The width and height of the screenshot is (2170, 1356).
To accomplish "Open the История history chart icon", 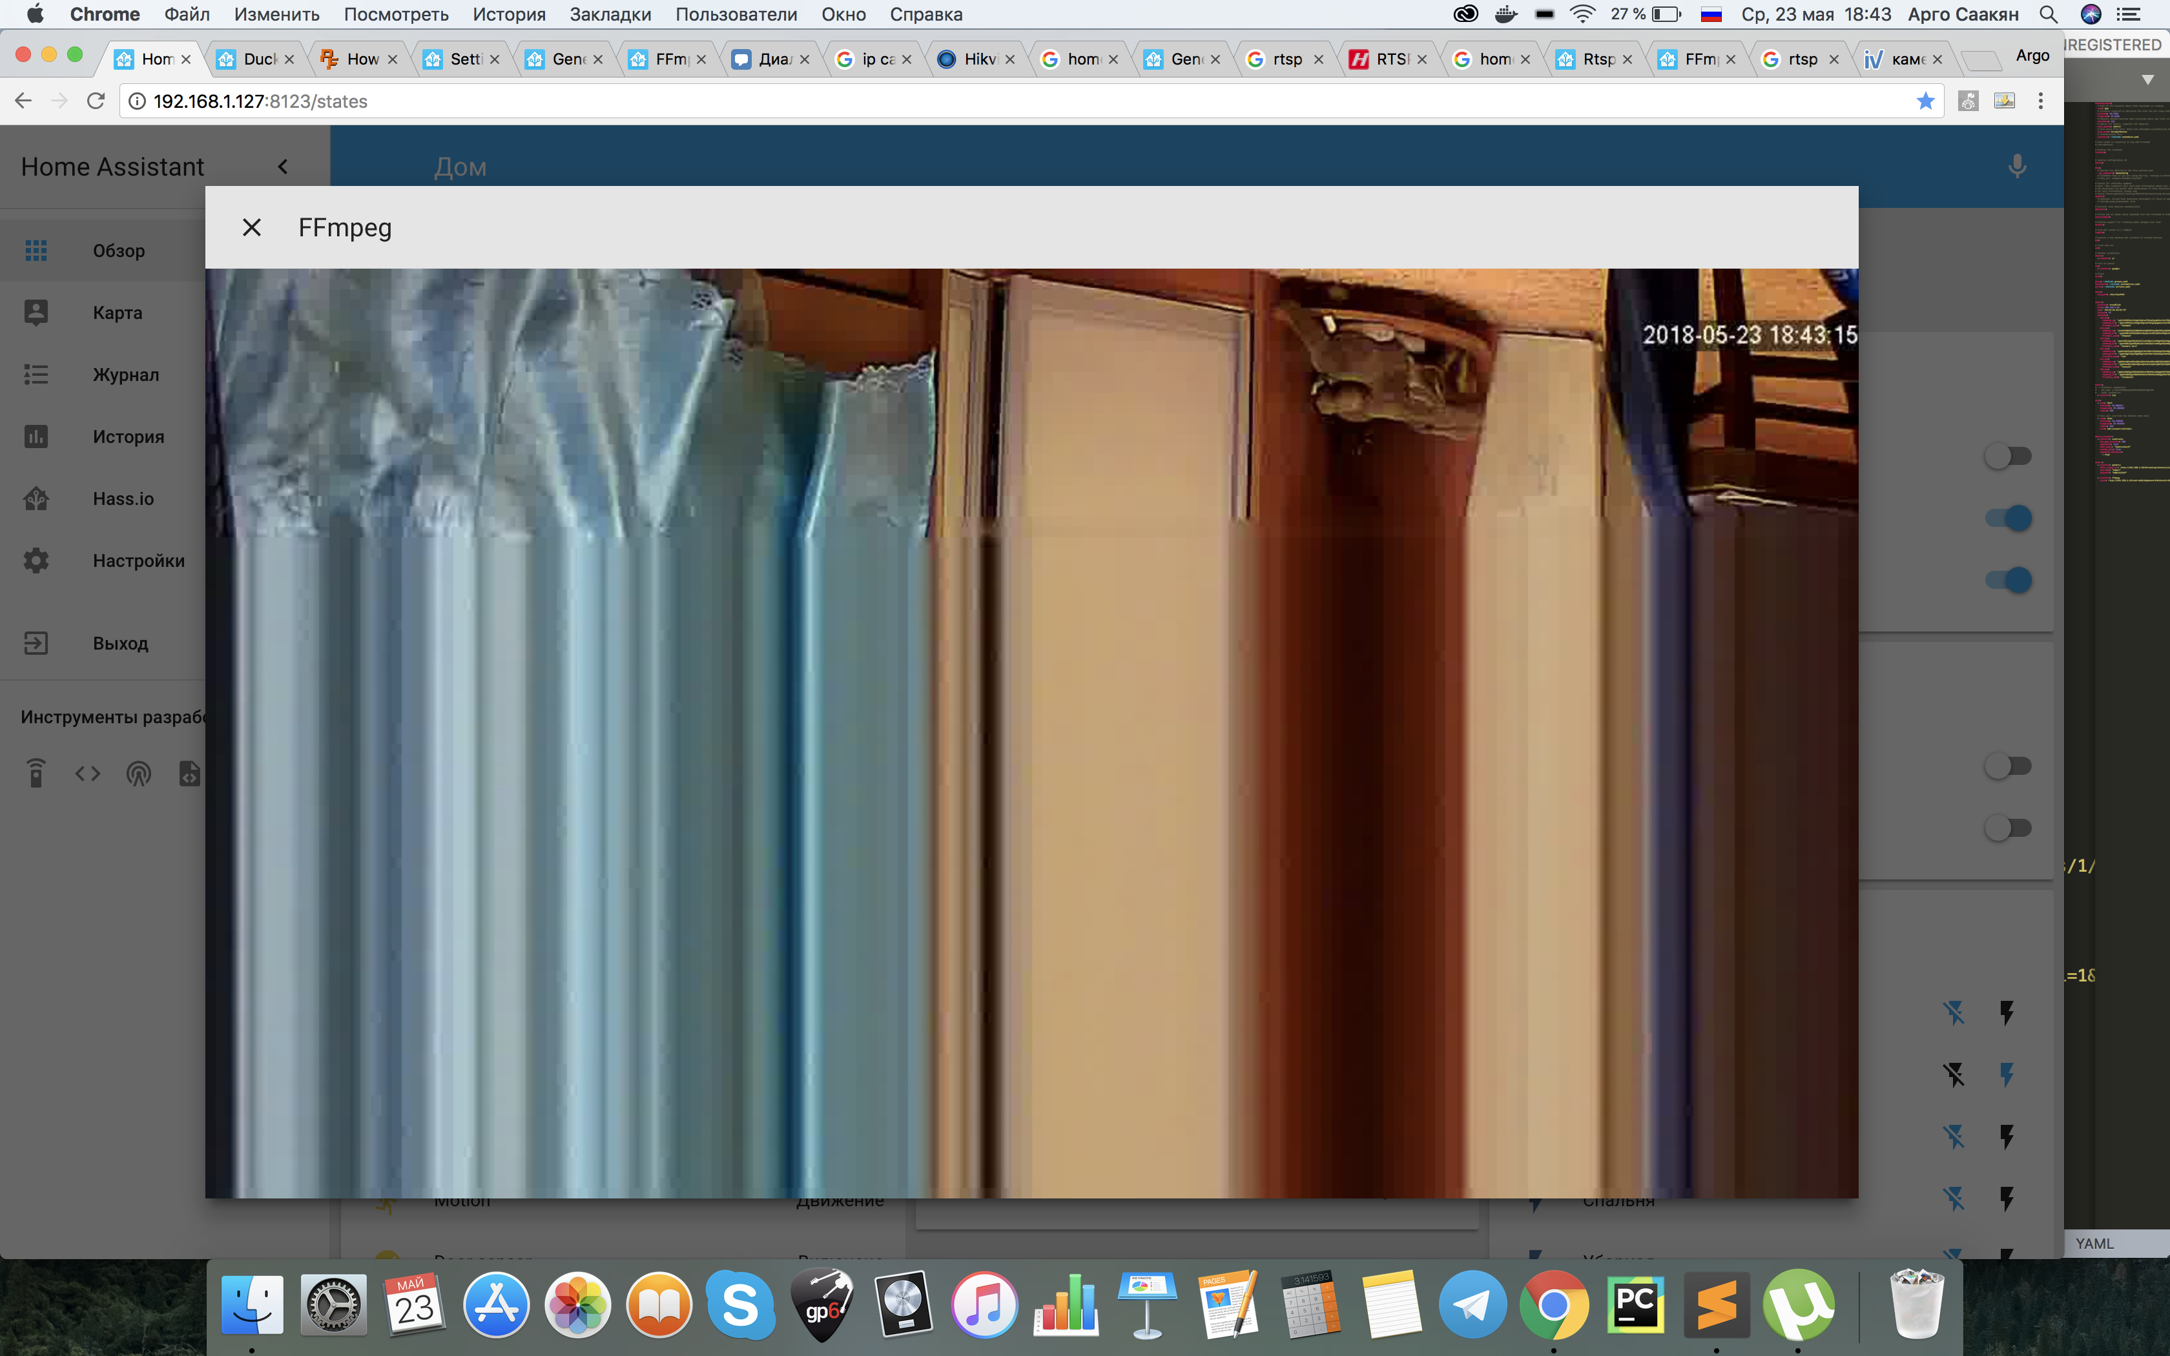I will [x=36, y=437].
